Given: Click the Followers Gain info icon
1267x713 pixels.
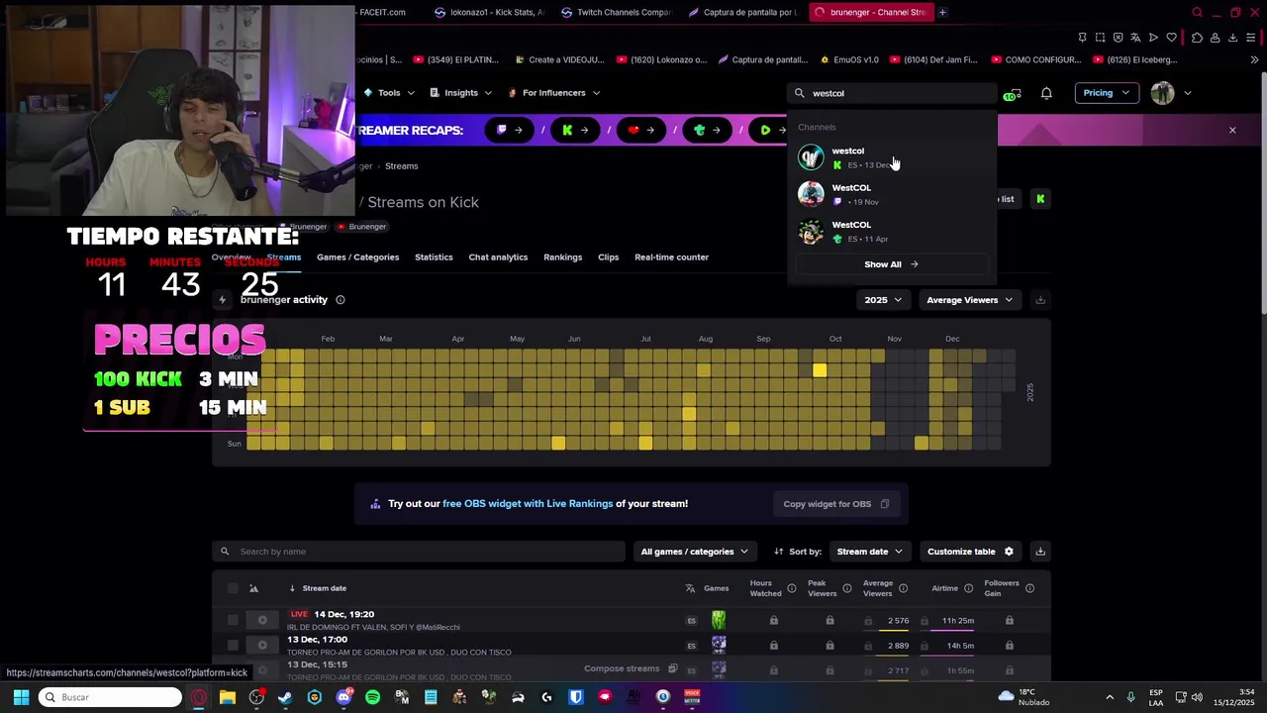Looking at the screenshot, I should tap(1029, 588).
